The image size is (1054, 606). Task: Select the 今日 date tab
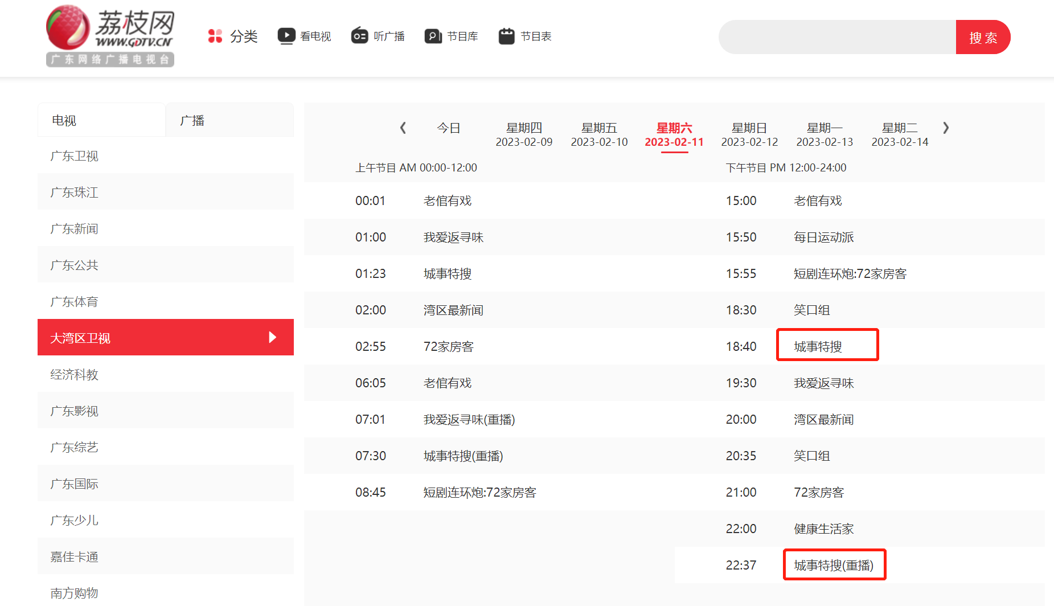point(448,128)
